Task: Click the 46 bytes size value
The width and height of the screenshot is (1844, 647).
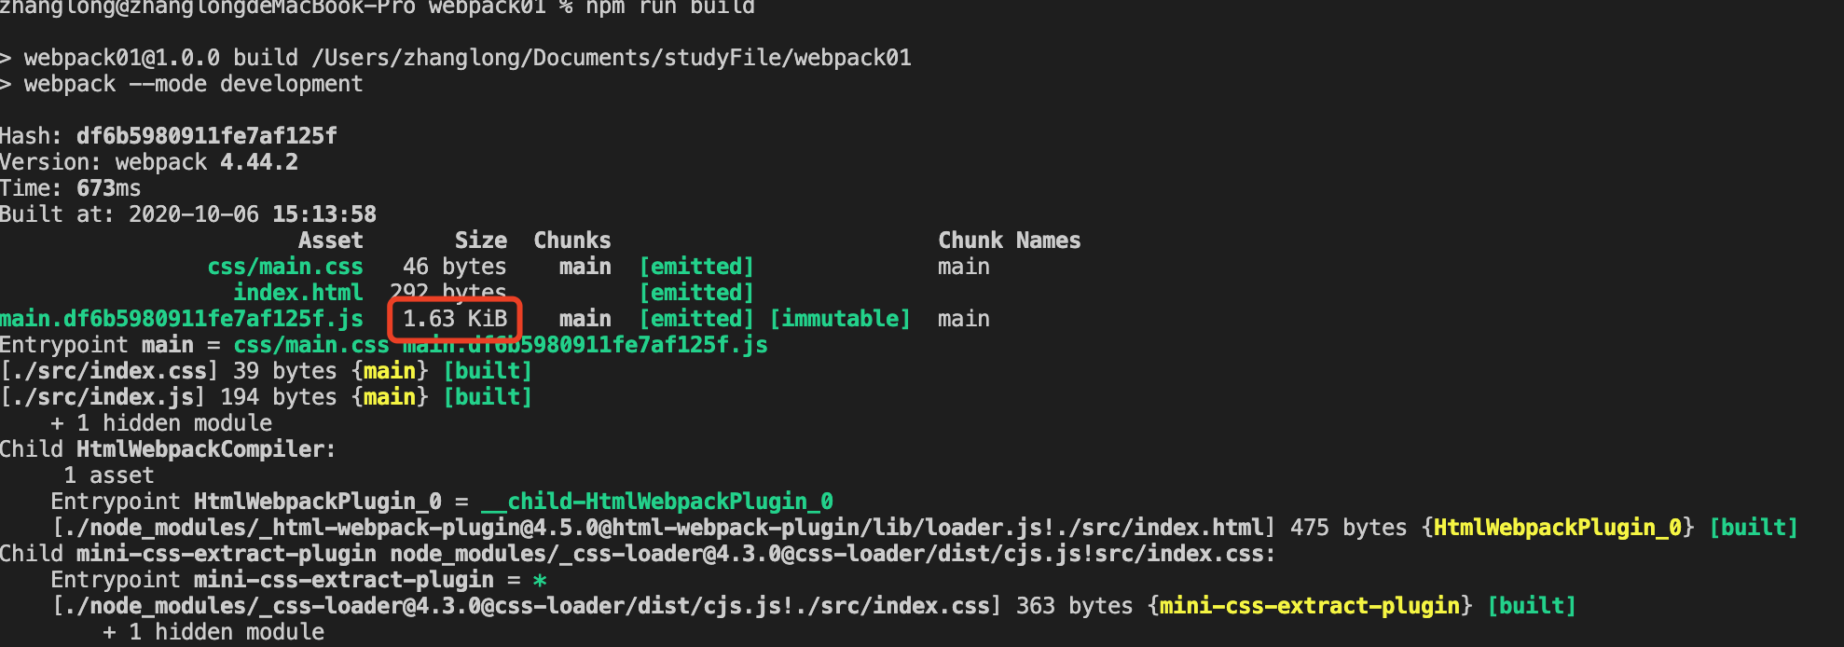Action: [455, 267]
